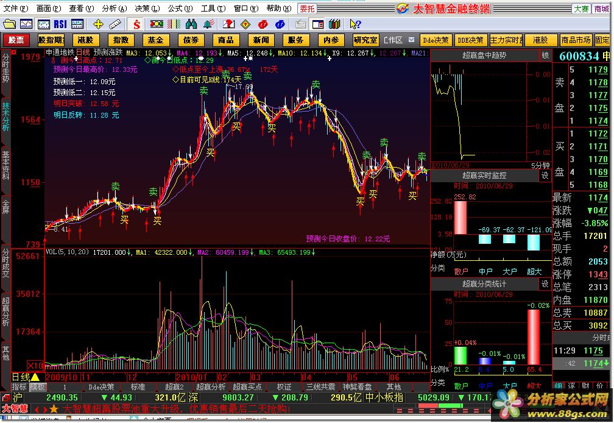Click the 委托 order button
Screen dimensions: 614x423
pos(307,9)
